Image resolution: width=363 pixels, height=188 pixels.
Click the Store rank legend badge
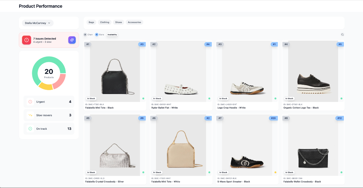(x=97, y=35)
